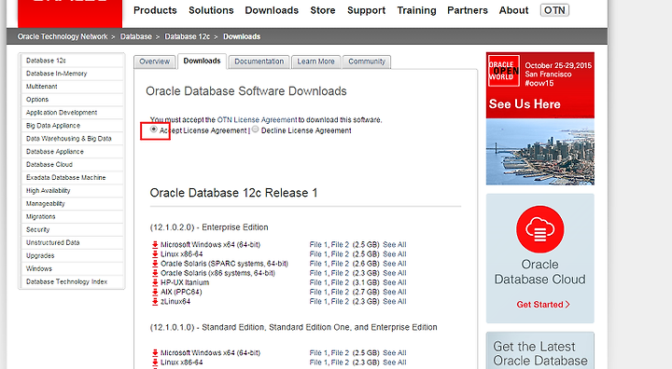Select Decline License Agreement radio button
Screen dimensions: 672x369
256,129
